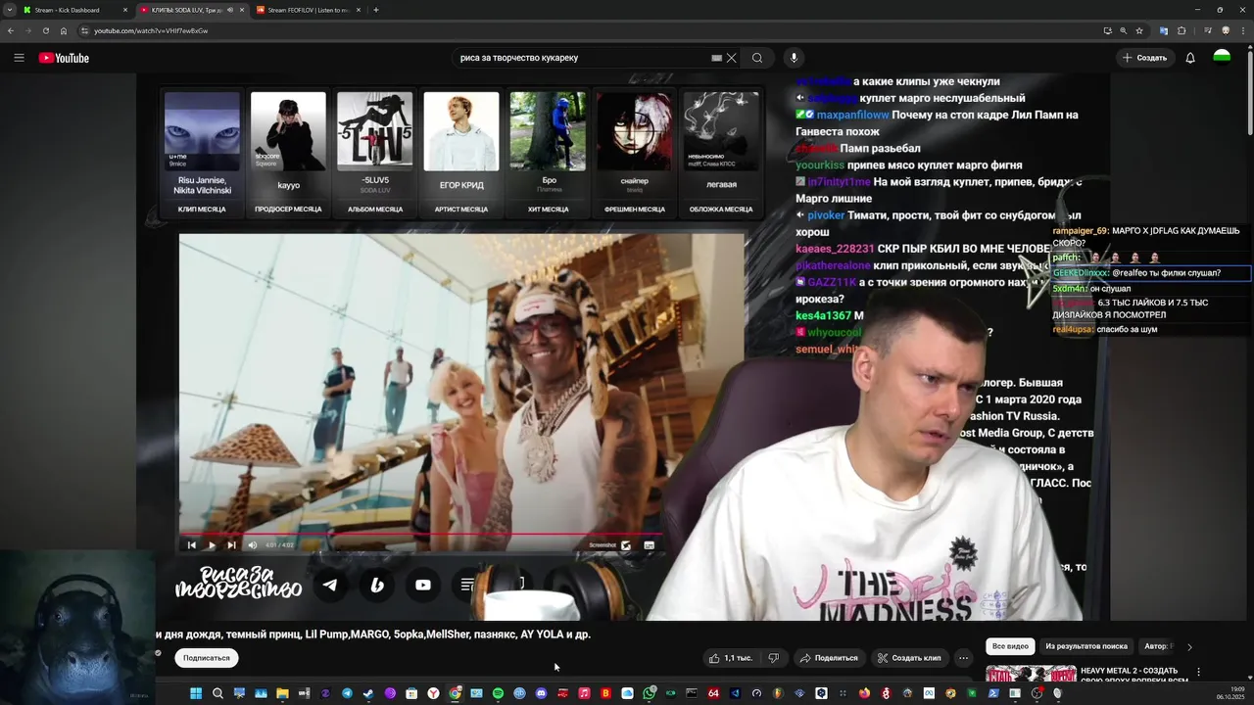Image resolution: width=1254 pixels, height=705 pixels.
Task: Mute the video player volume
Action: 252,545
